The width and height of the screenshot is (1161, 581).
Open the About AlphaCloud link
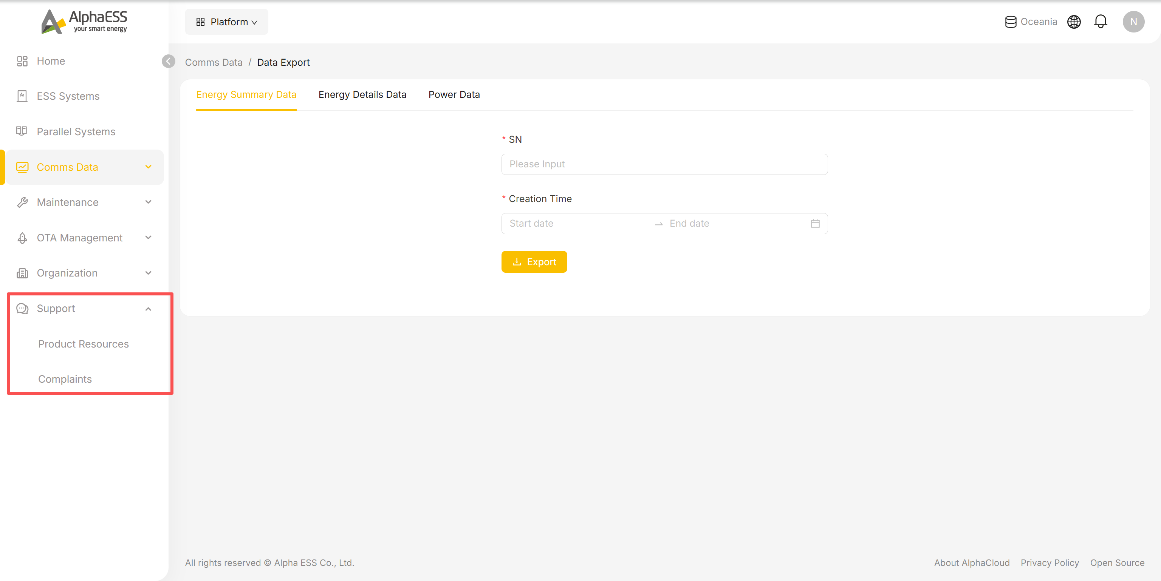coord(972,562)
